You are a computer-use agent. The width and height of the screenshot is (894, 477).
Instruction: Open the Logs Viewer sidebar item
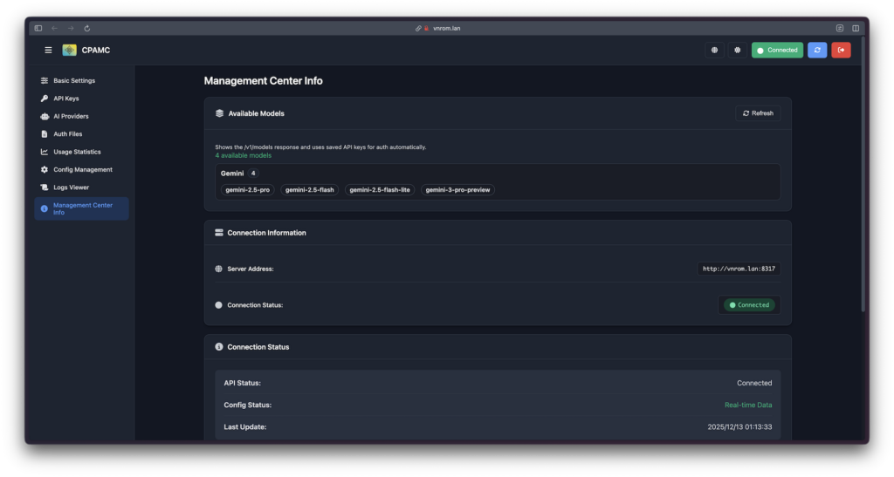pos(71,187)
